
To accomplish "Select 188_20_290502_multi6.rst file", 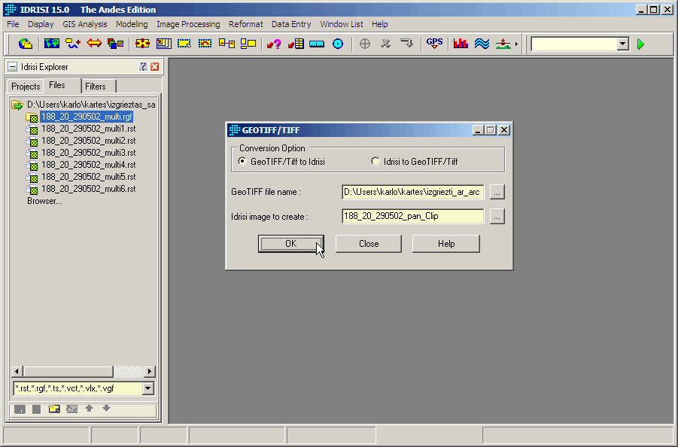I will 88,189.
